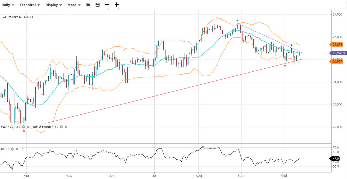Click the green down marker at late-August peak
This screenshot has width=347, height=179.
237,20
